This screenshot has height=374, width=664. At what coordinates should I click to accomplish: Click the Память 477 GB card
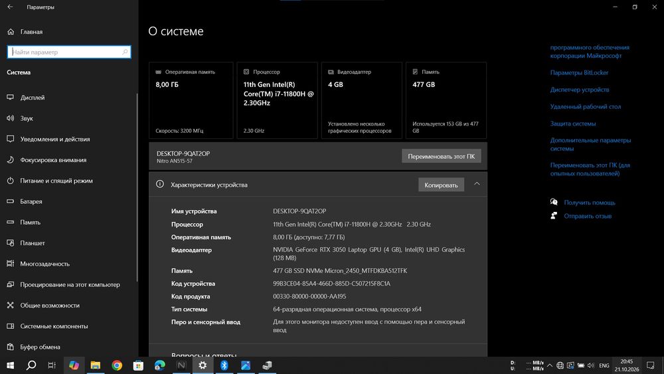click(446, 100)
